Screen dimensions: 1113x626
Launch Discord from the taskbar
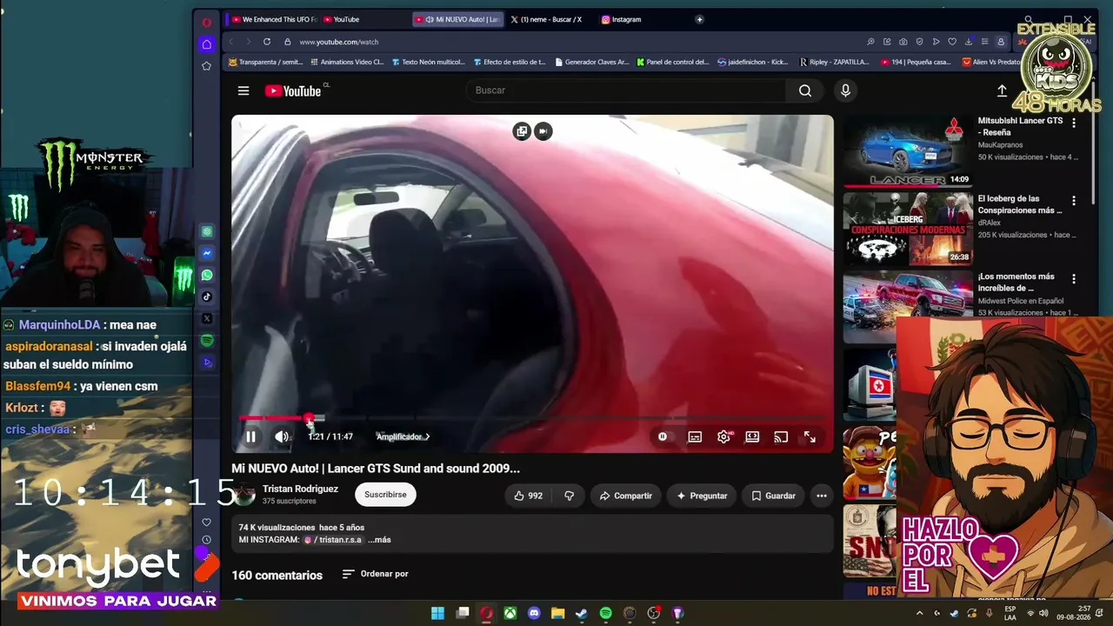534,613
